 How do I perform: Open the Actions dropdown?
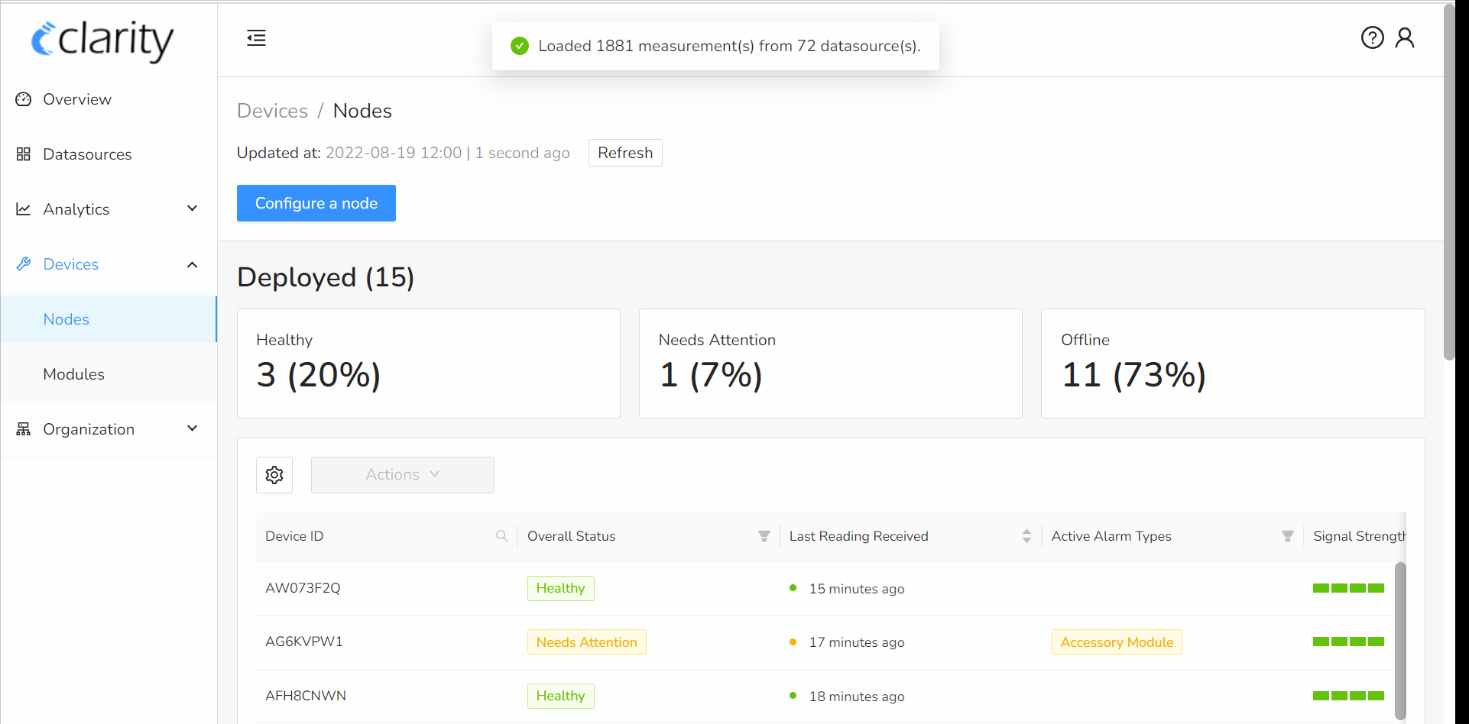[x=402, y=475]
